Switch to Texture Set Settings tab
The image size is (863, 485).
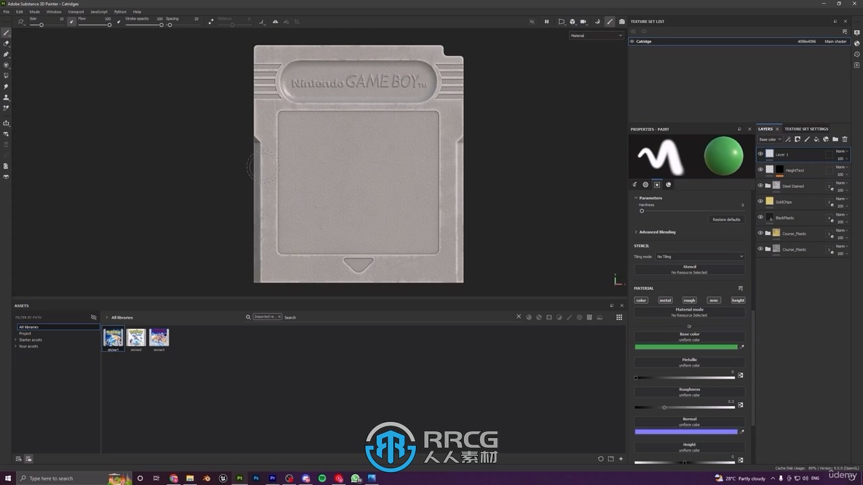(806, 129)
